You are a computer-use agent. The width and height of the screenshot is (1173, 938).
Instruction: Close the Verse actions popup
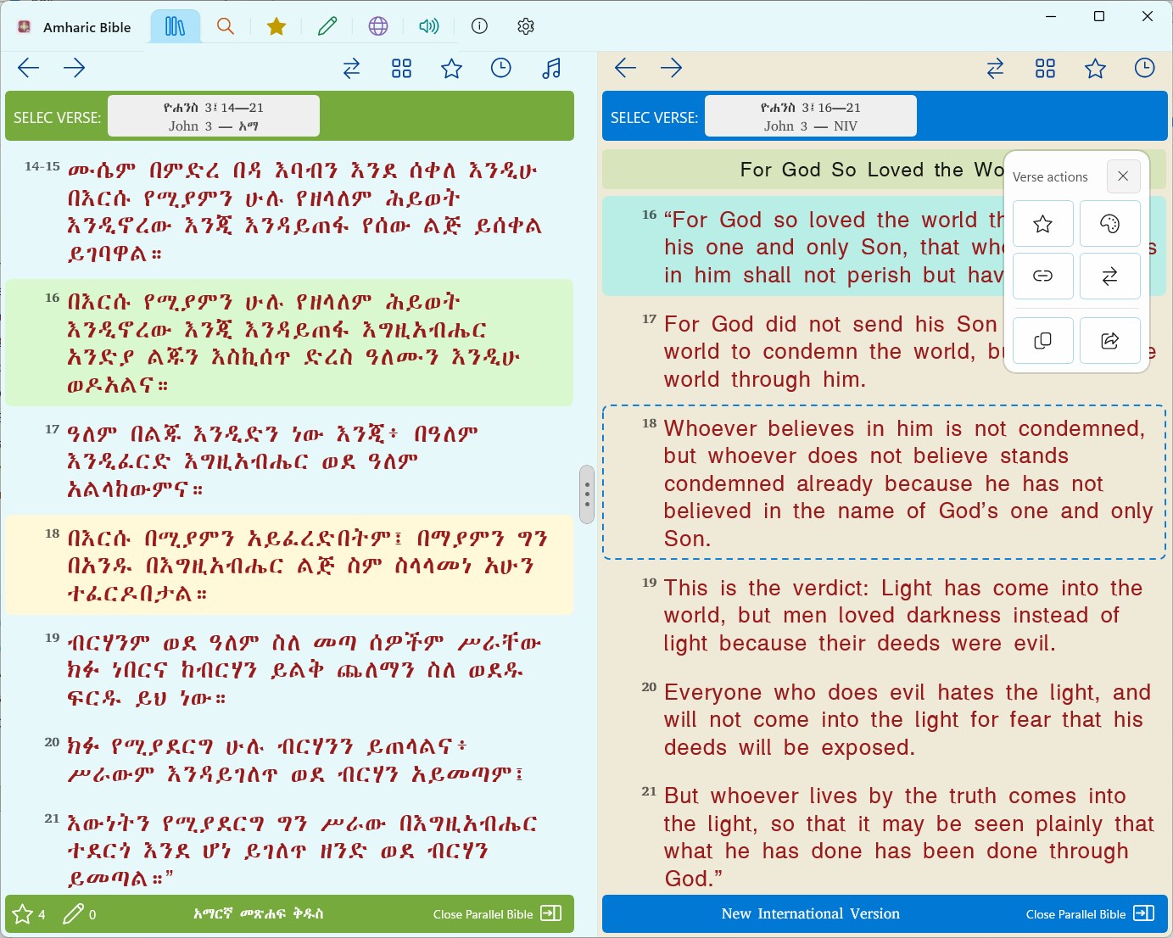point(1123,176)
